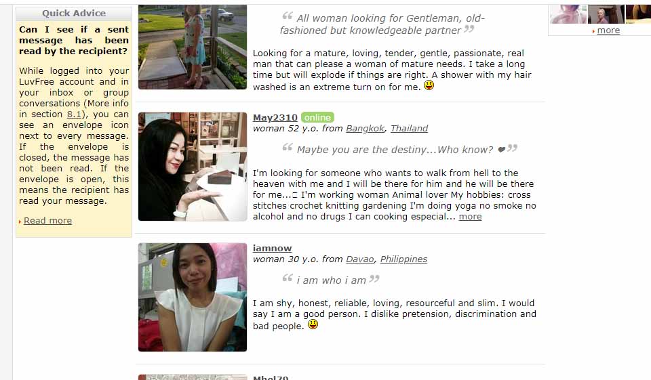This screenshot has width=651, height=380.
Task: Open the May2310 username link
Action: point(275,118)
